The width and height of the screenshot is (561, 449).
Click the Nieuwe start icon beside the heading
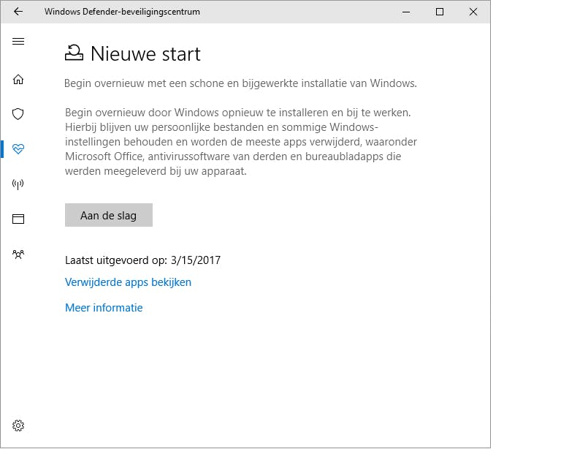(74, 53)
